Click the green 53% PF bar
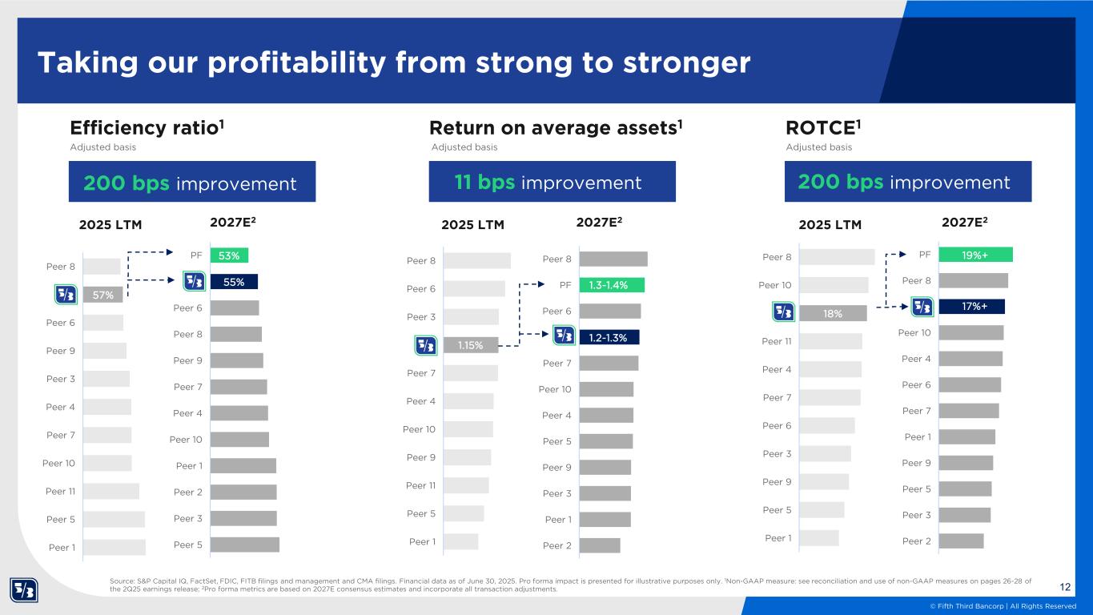Image resolution: width=1093 pixels, height=615 pixels. pyautogui.click(x=230, y=255)
